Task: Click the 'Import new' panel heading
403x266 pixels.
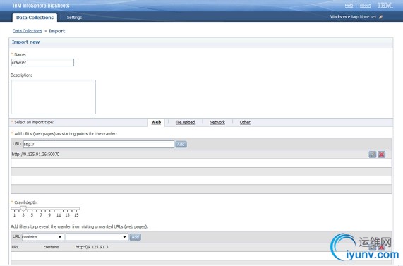Action: pyautogui.click(x=25, y=42)
